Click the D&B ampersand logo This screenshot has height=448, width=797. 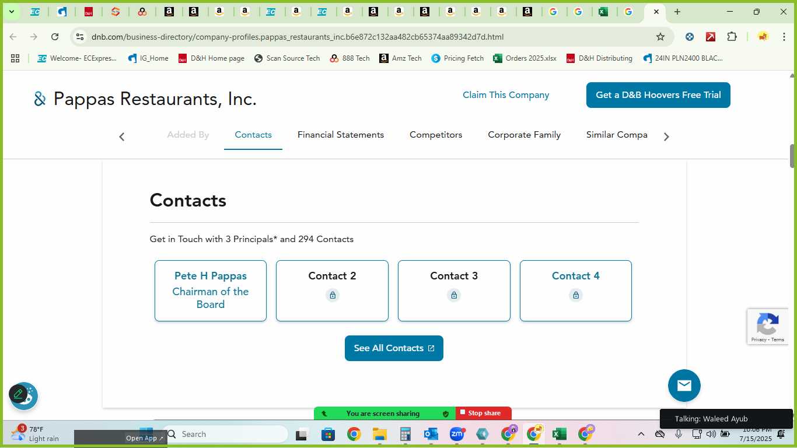click(x=40, y=99)
